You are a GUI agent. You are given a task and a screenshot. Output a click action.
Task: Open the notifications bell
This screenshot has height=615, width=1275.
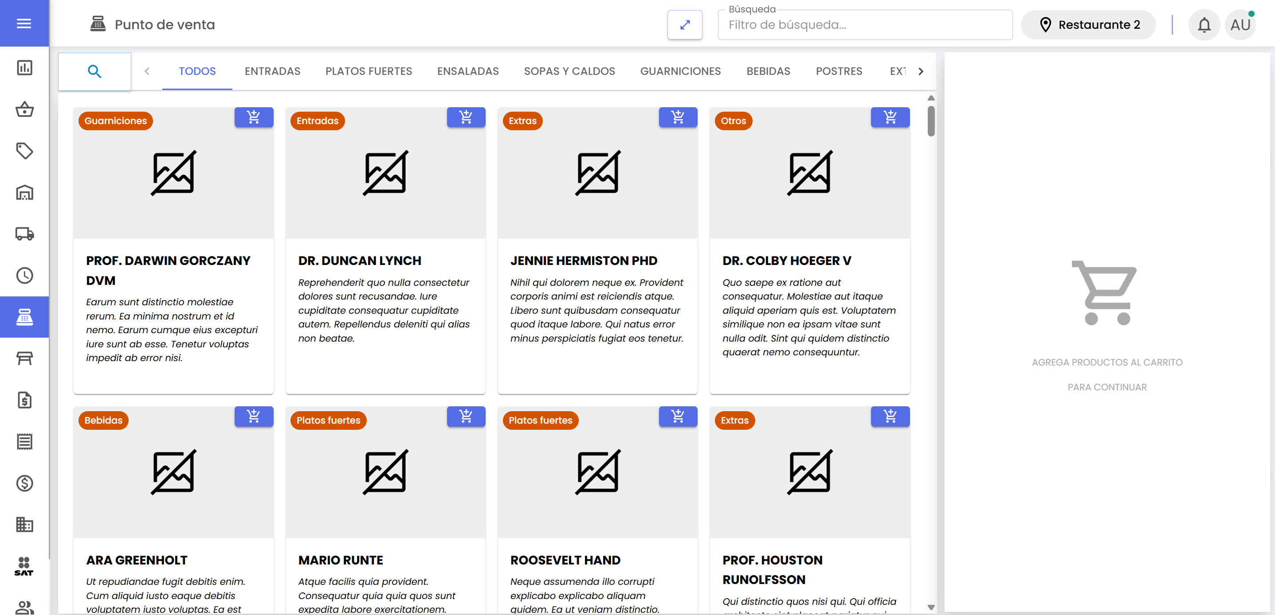pyautogui.click(x=1204, y=25)
